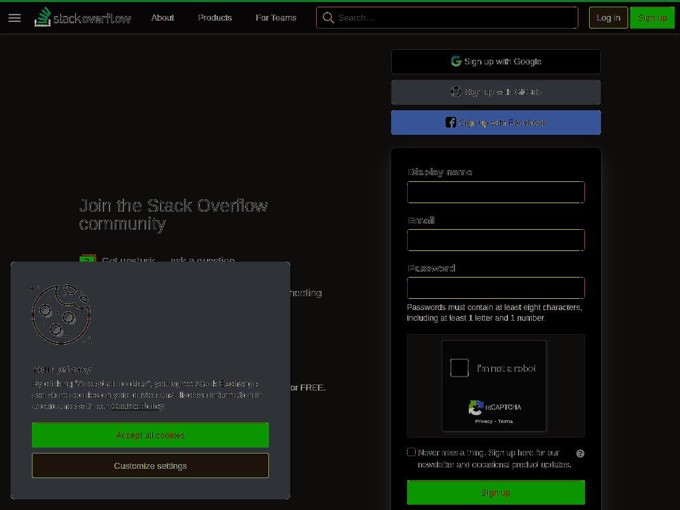Screen dimensions: 680x510
Task: Click the Join the Stack Overflow community heading
Action: [x=173, y=214]
